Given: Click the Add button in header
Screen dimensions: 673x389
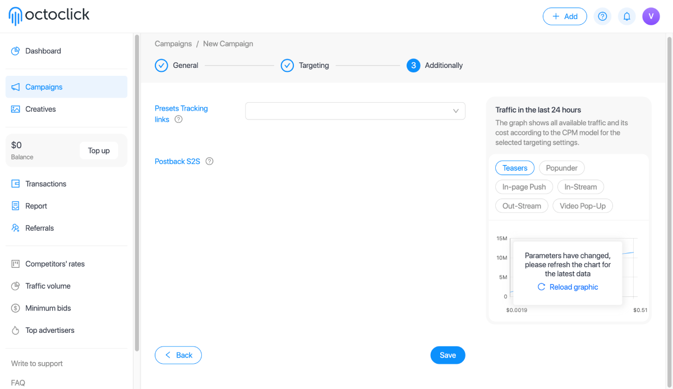Looking at the screenshot, I should tap(565, 16).
